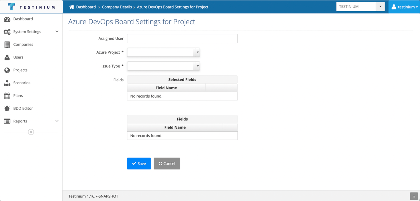Image resolution: width=420 pixels, height=201 pixels.
Task: Click the Projects globe icon
Action: 7,70
